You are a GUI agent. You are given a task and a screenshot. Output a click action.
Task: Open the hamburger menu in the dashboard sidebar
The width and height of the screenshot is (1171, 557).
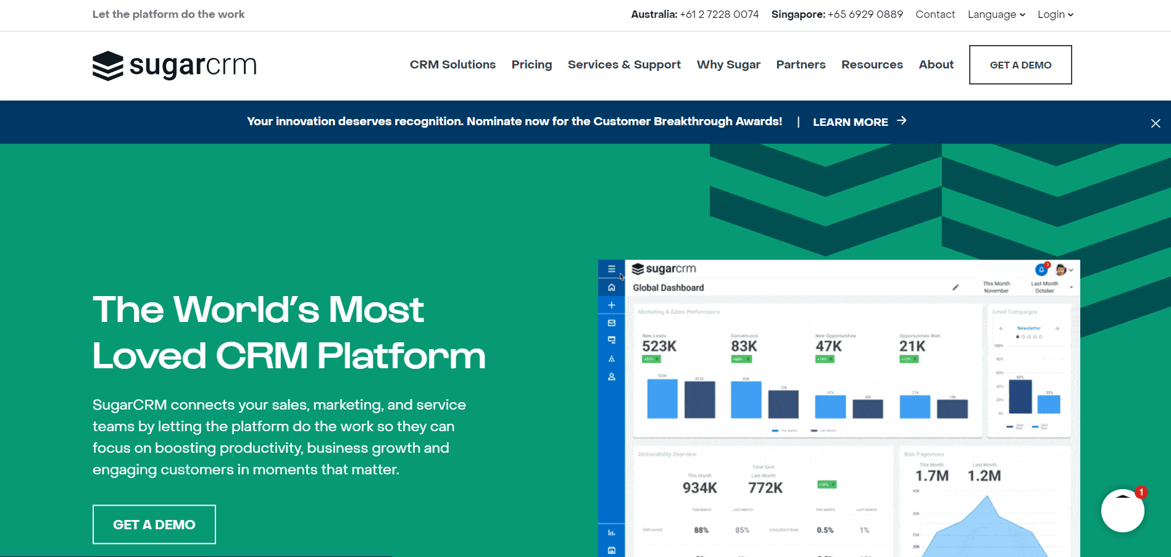point(611,269)
